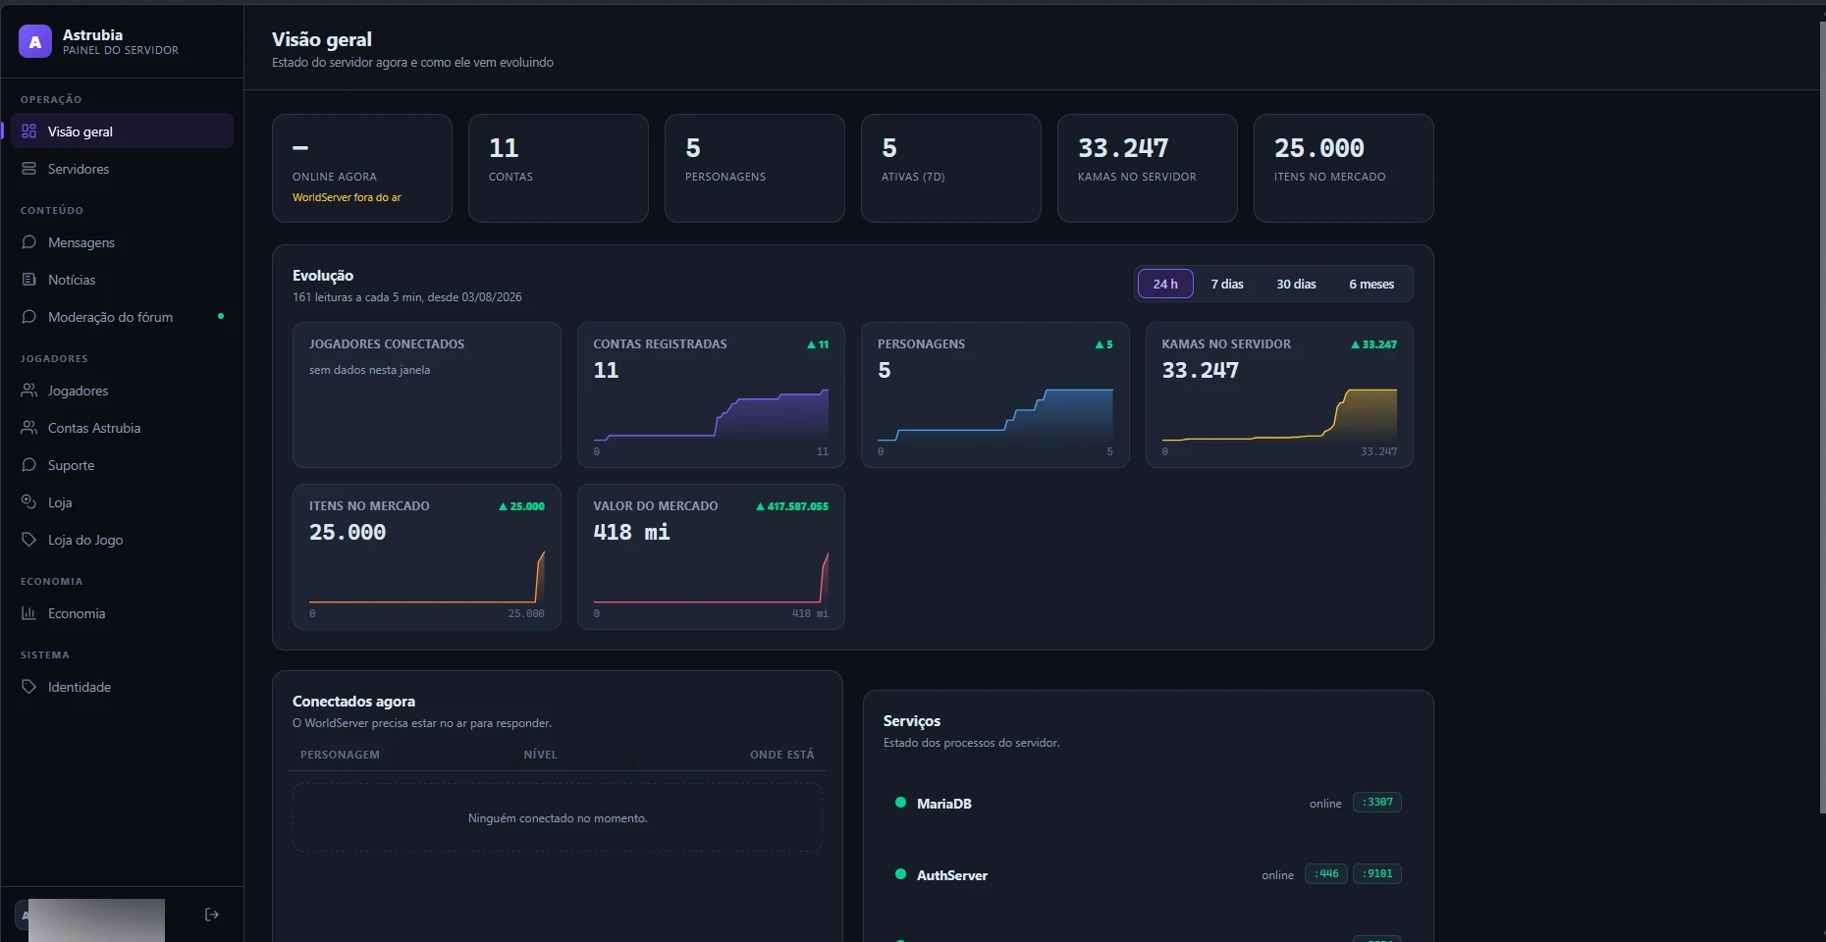The height and width of the screenshot is (942, 1826).
Task: Click the Notícias newspaper icon
Action: coord(28,280)
